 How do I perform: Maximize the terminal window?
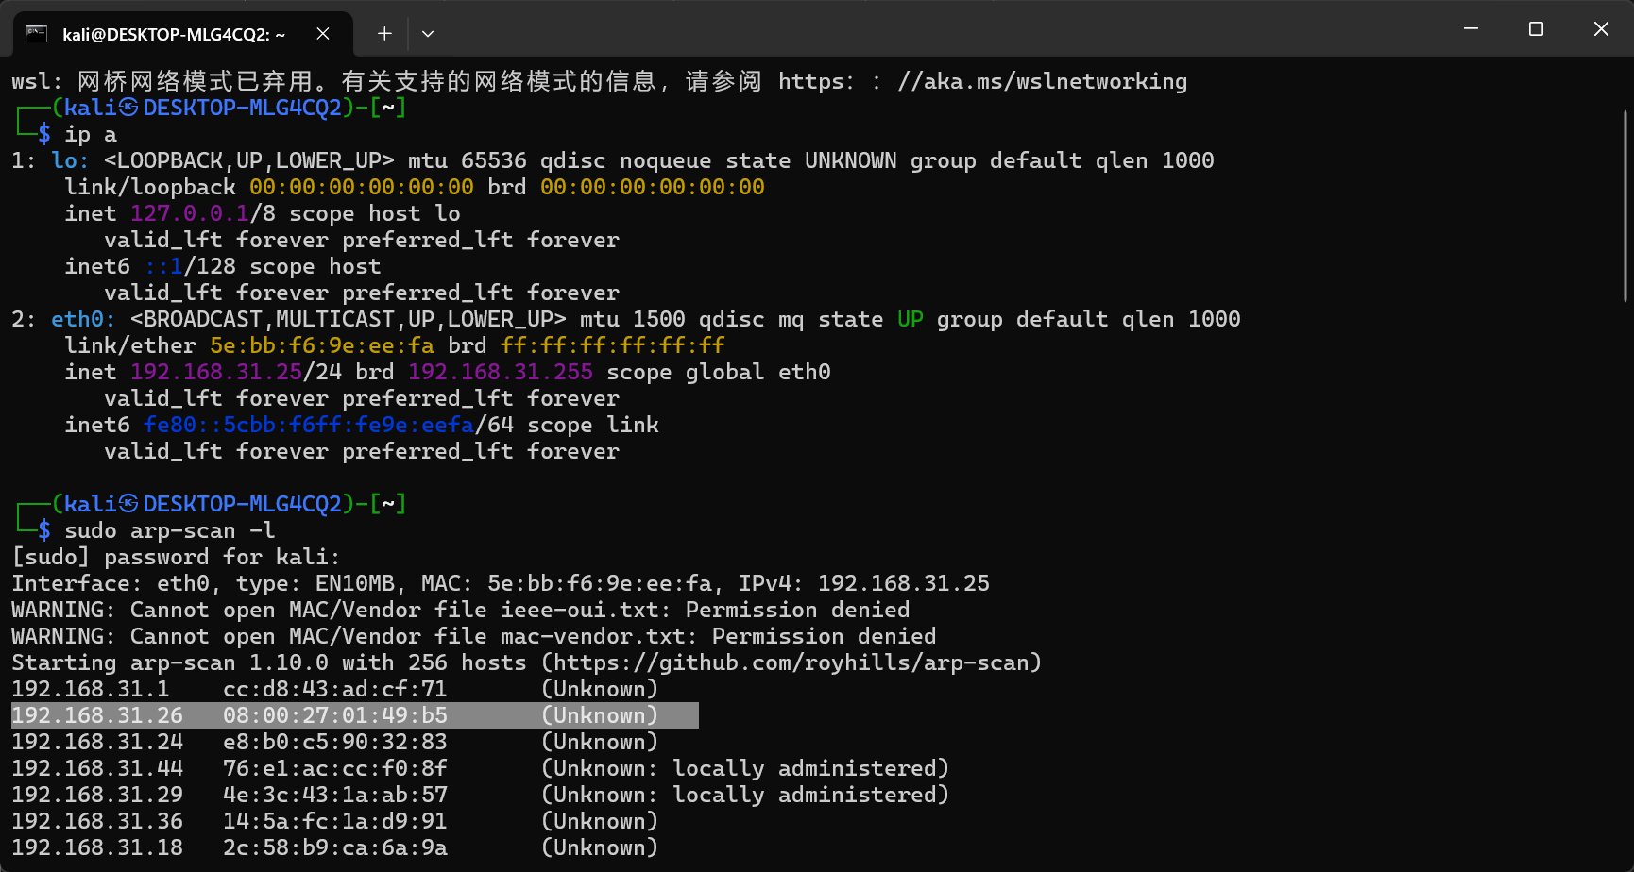coord(1536,29)
